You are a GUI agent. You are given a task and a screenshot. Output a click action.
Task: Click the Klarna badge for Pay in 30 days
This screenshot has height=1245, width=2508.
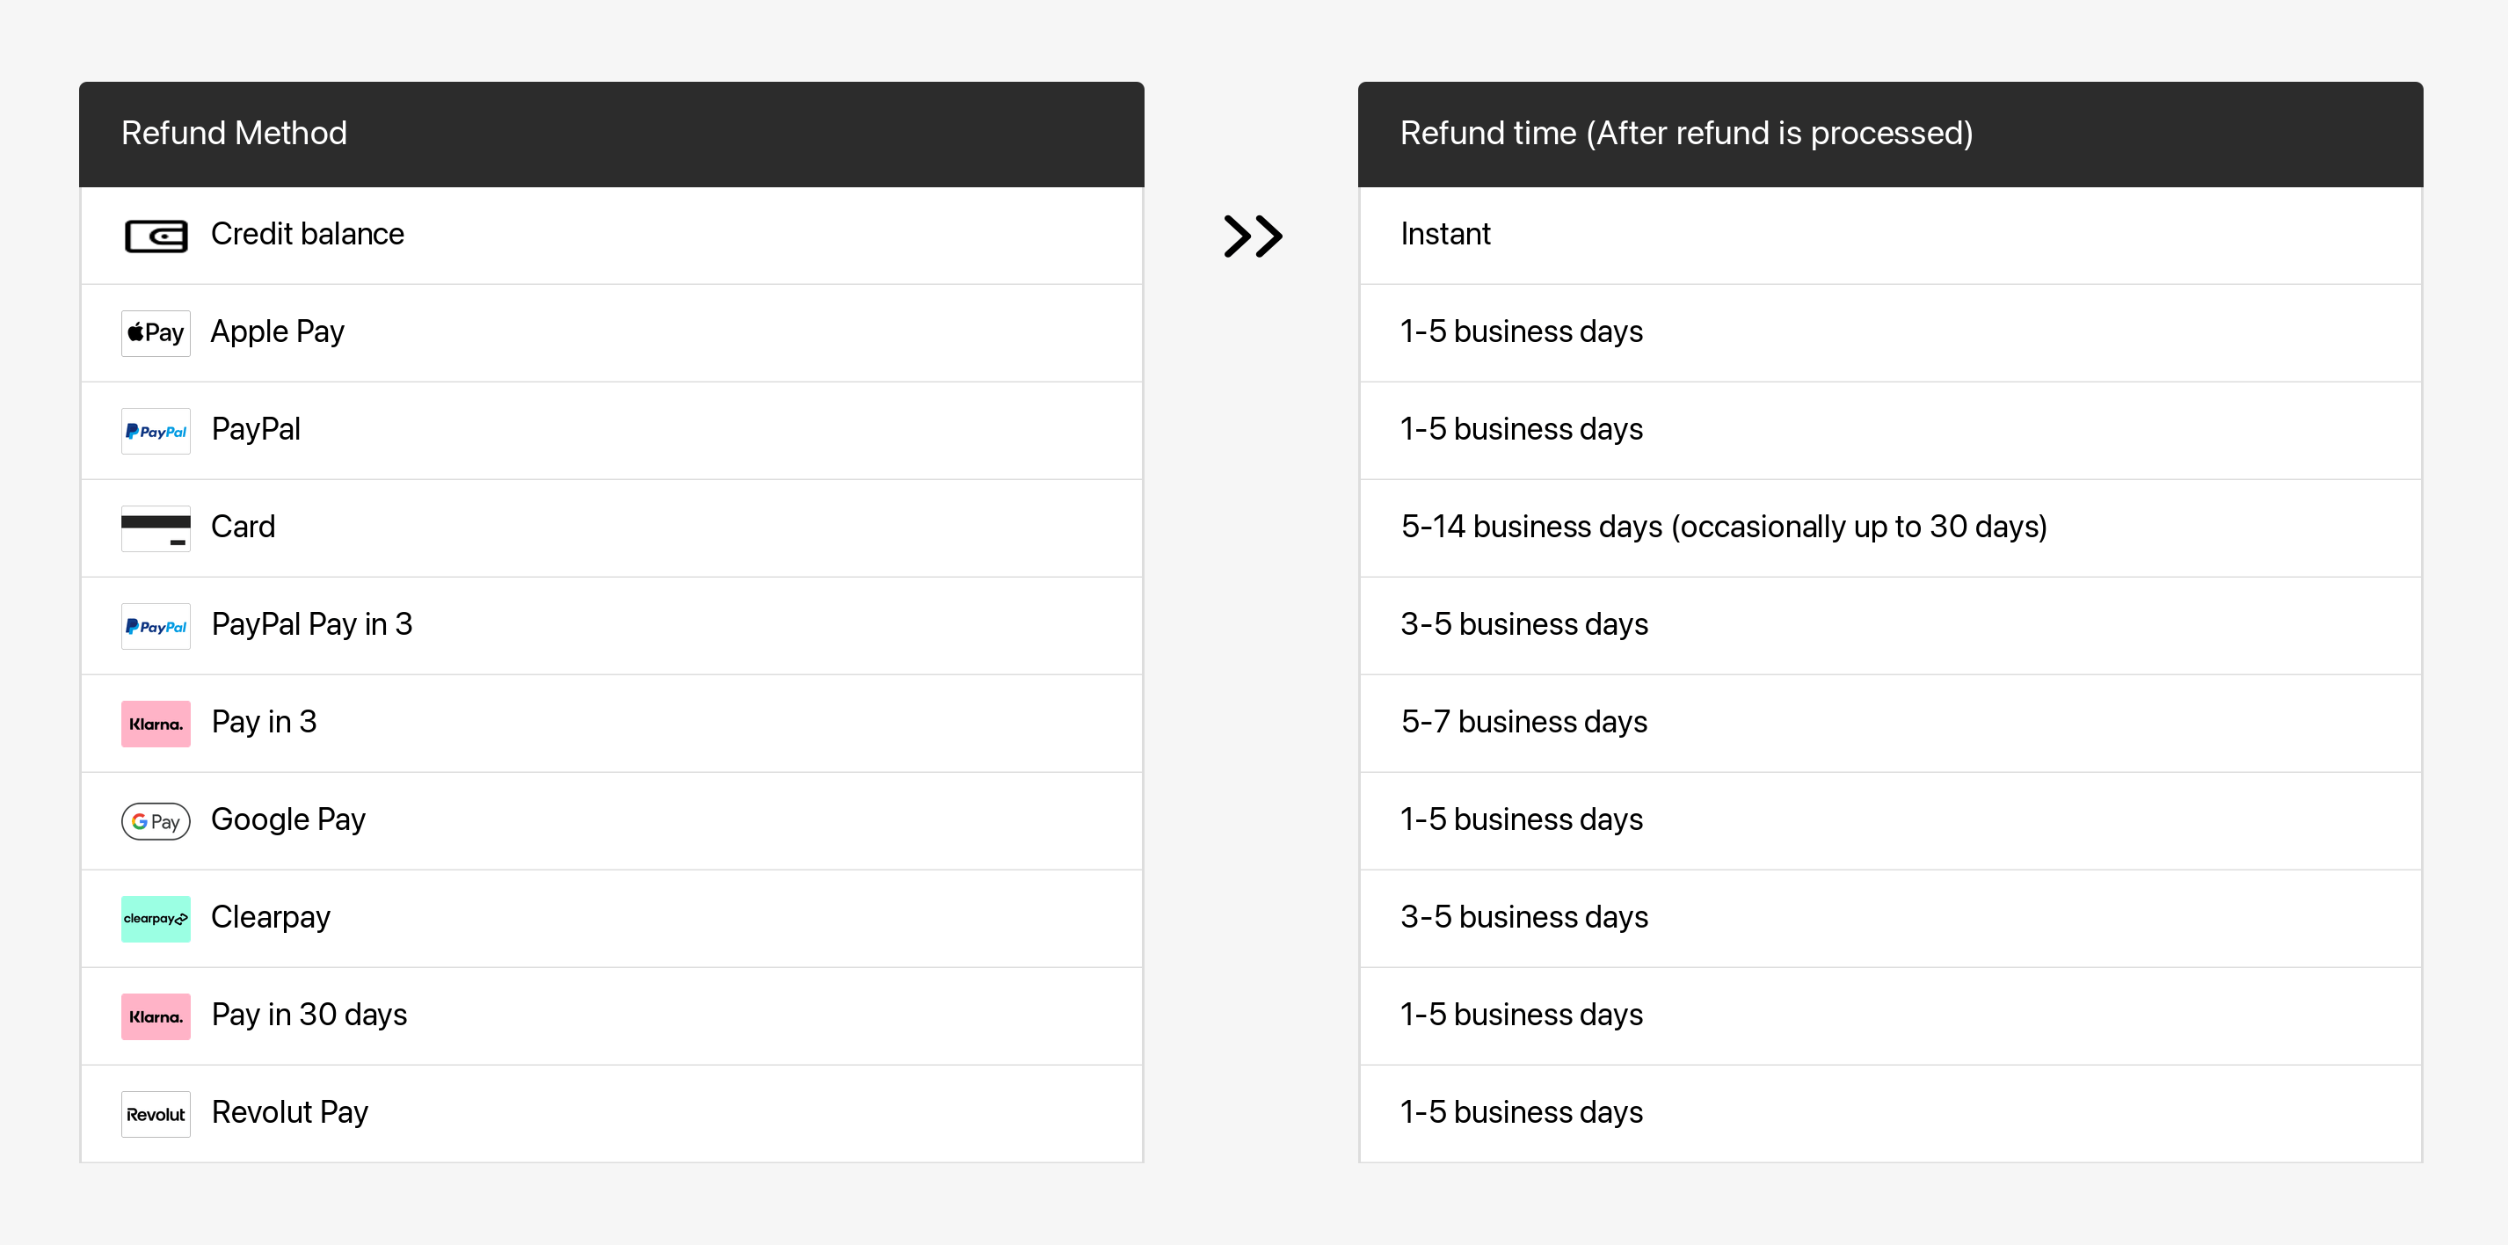pos(156,1016)
